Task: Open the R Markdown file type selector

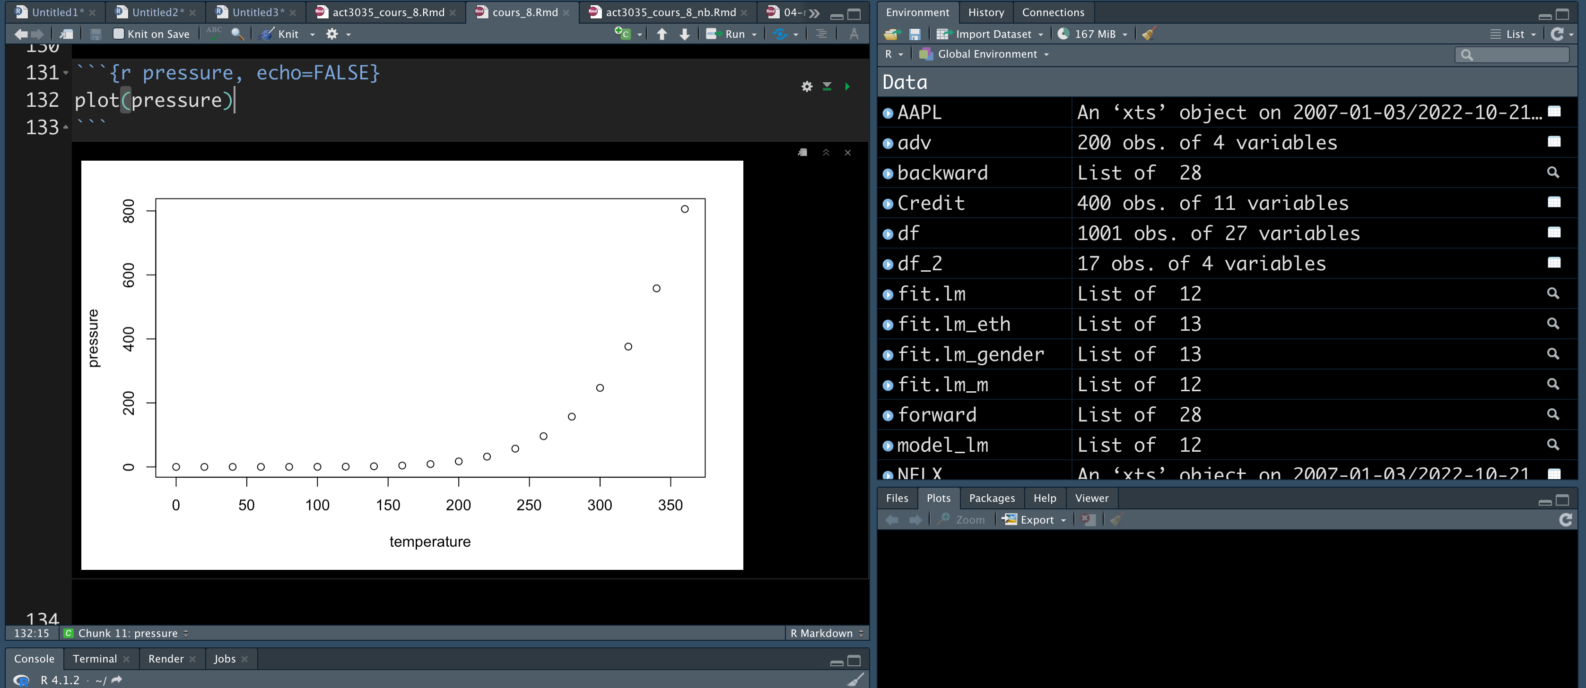Action: pos(827,633)
